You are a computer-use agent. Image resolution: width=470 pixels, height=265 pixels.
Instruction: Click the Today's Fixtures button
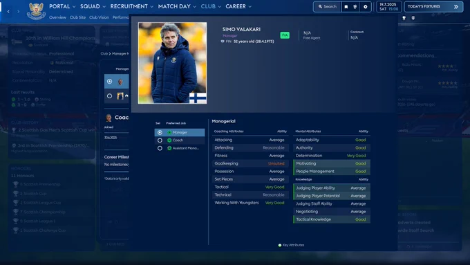point(433,7)
